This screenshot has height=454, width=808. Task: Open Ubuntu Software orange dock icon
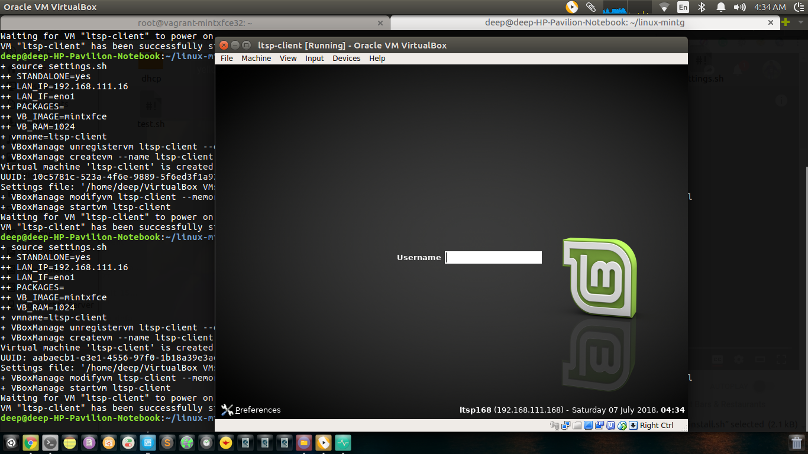tap(109, 443)
